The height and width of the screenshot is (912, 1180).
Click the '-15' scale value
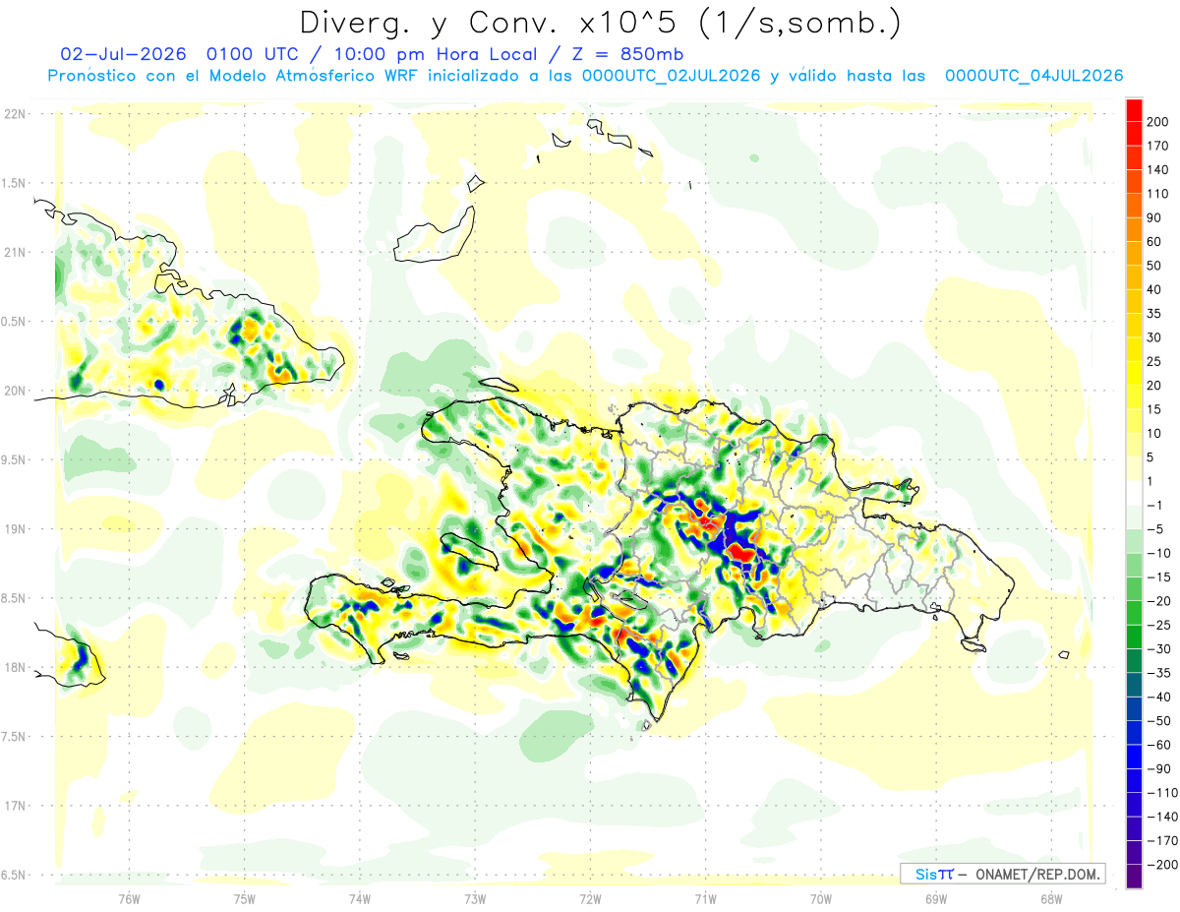click(x=1161, y=578)
